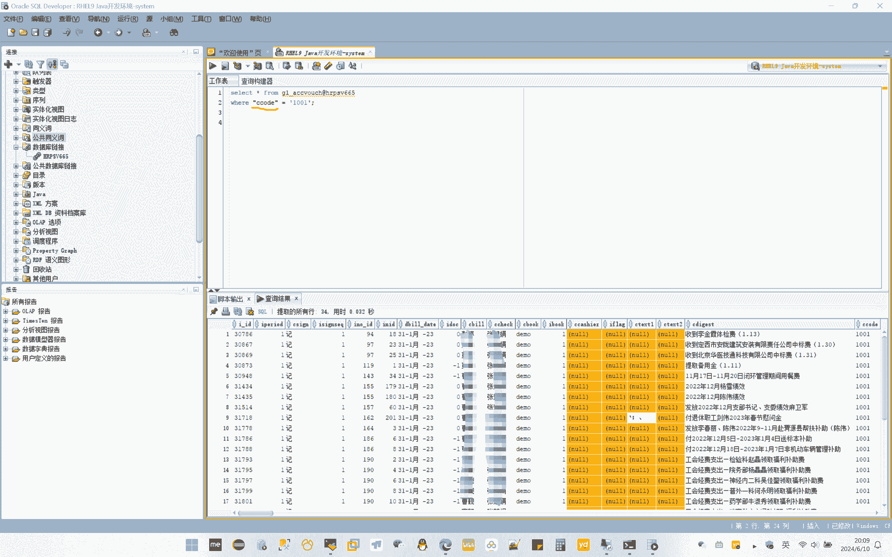
Task: Switch to the 查询构建器 tab
Action: point(257,81)
